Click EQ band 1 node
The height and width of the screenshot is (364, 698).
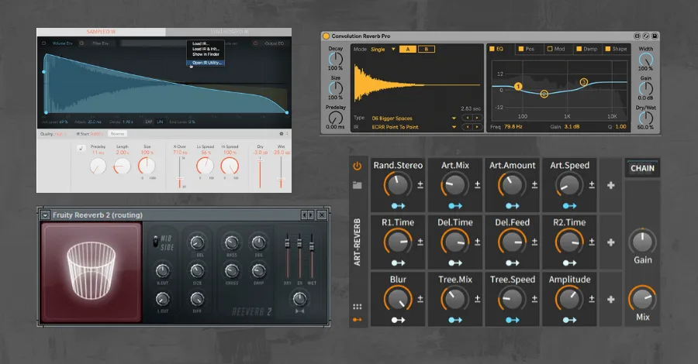click(518, 86)
